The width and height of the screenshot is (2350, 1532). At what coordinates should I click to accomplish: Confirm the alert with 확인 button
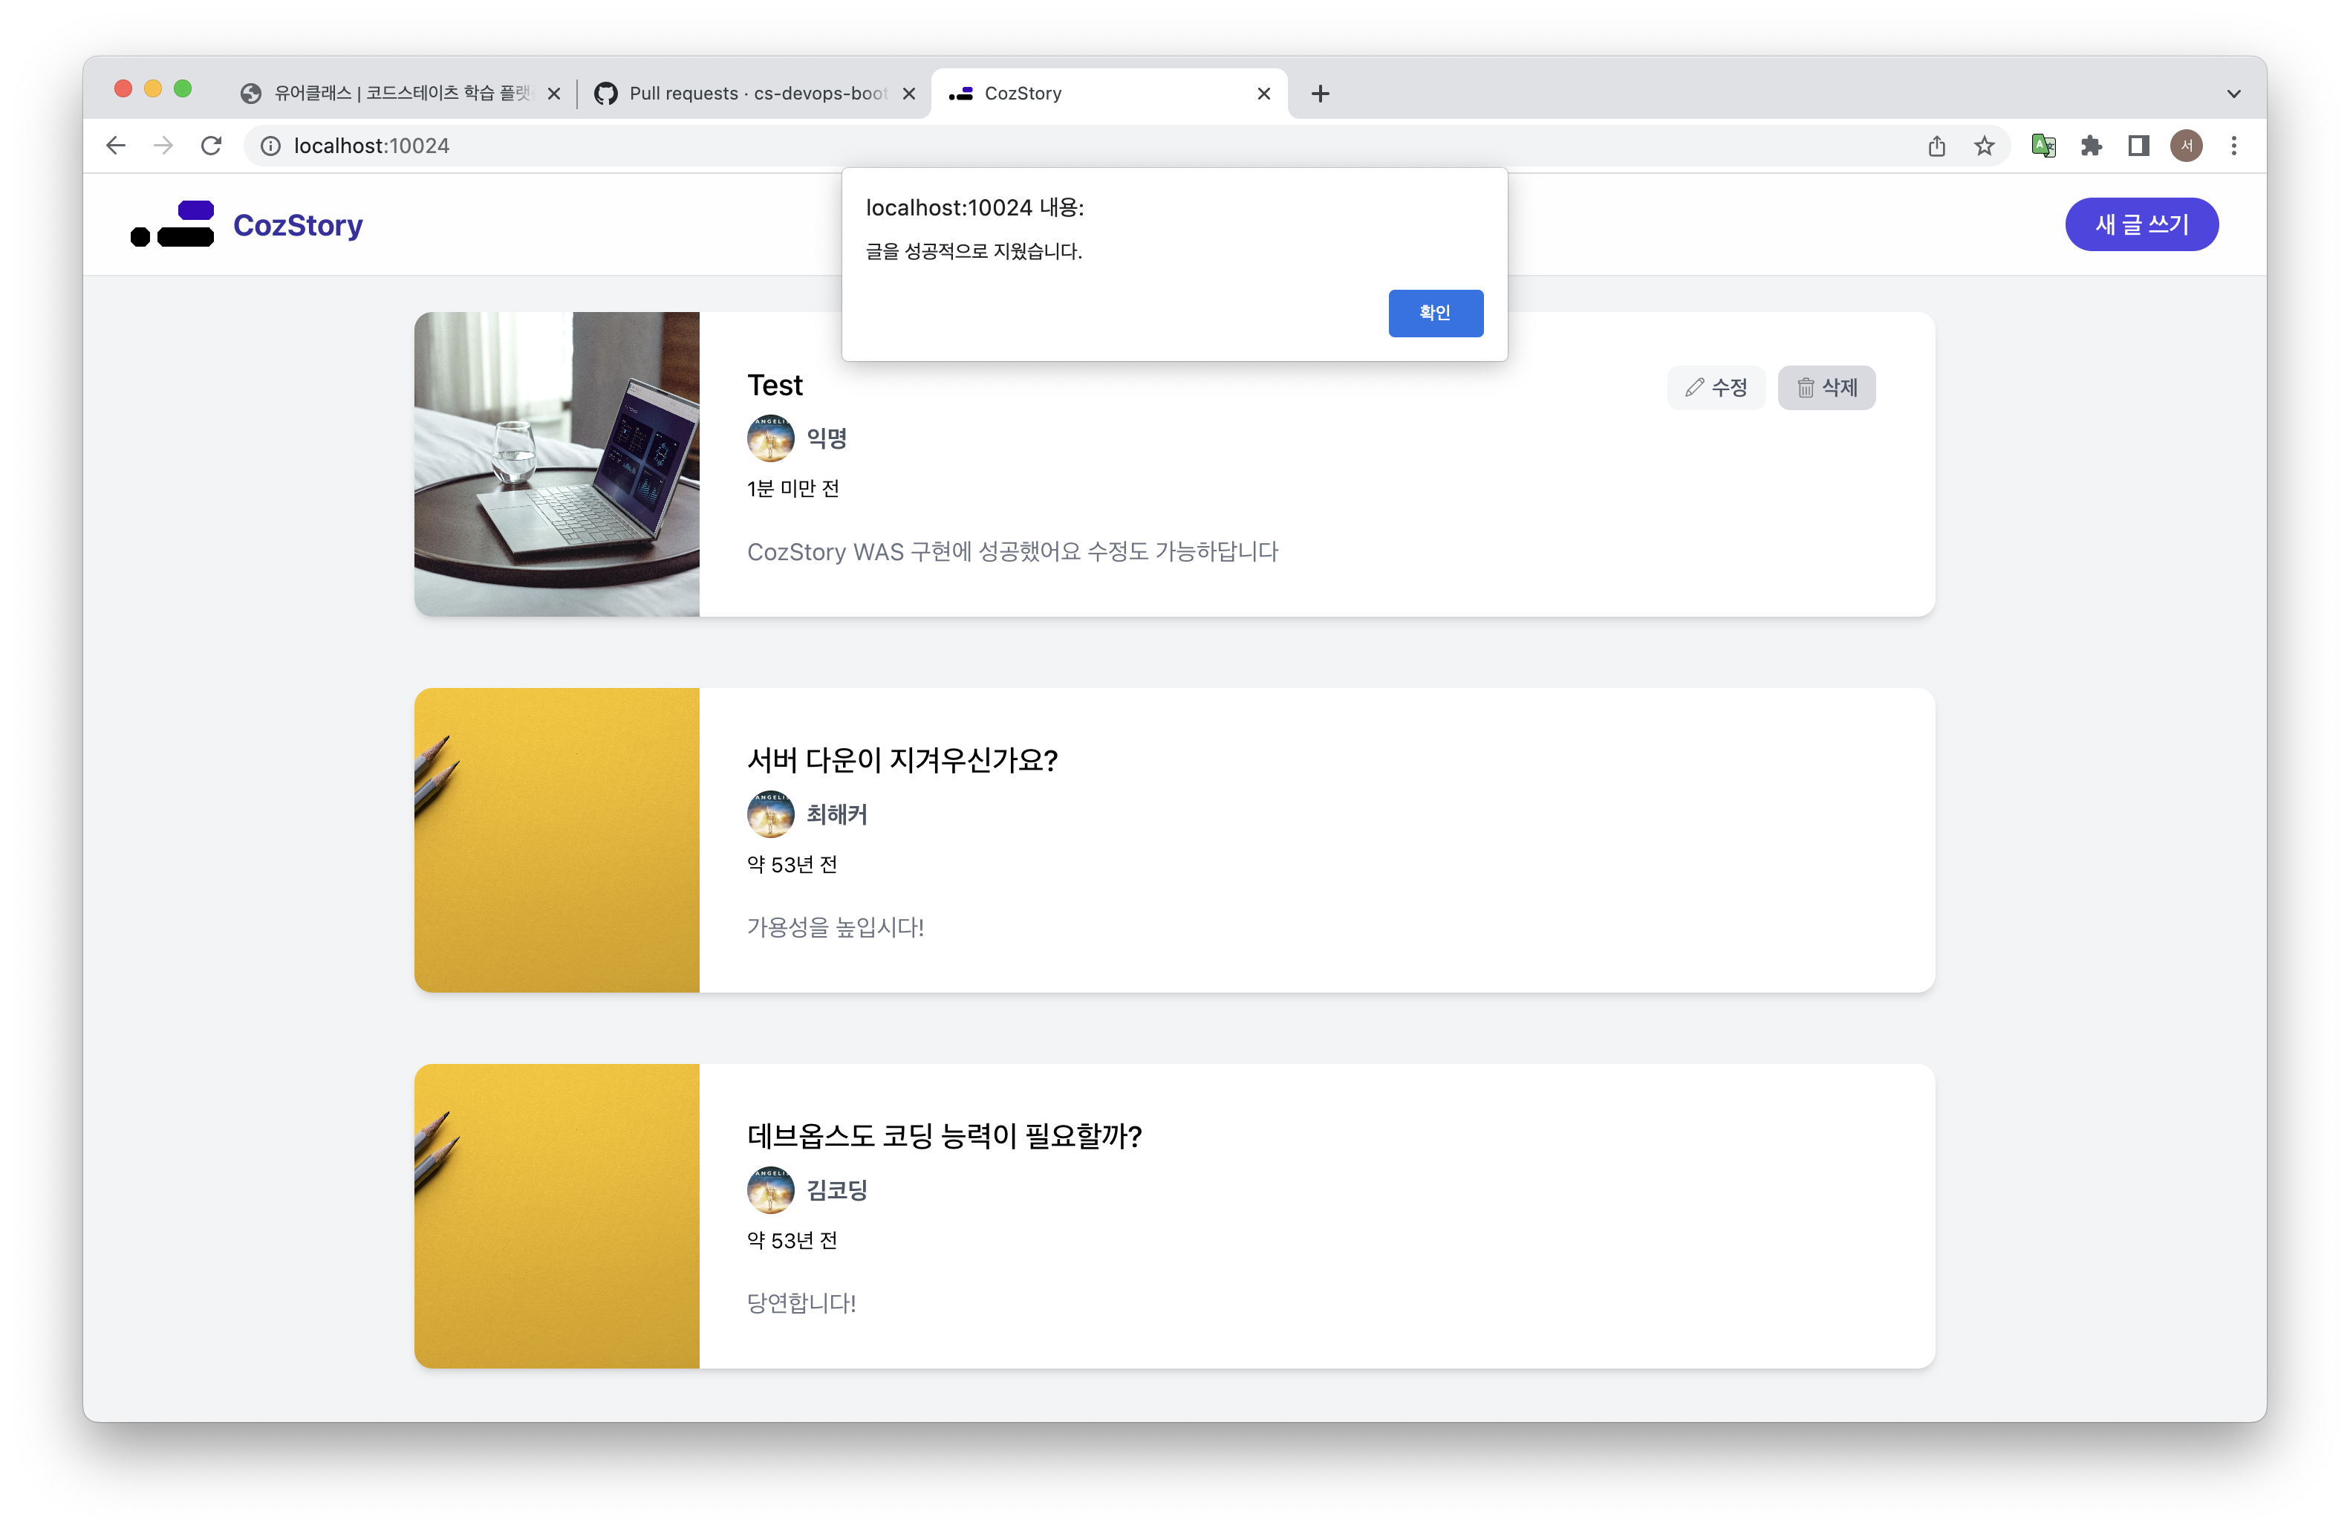pyautogui.click(x=1435, y=313)
